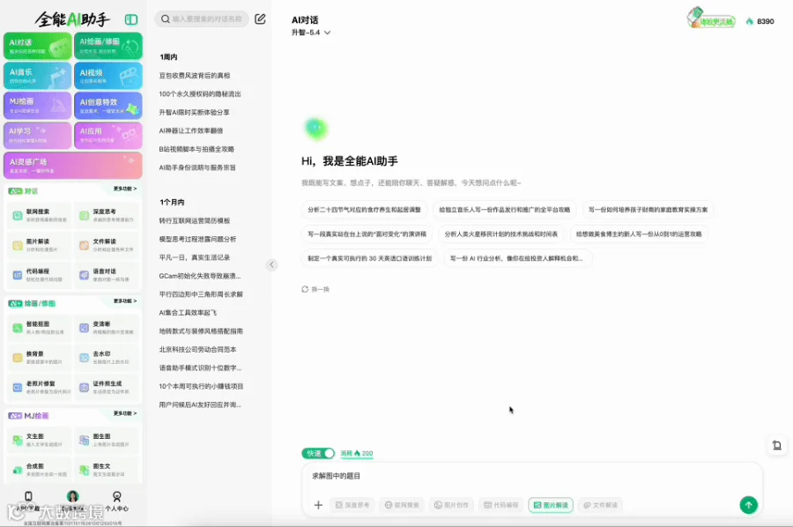Click the 换一换 refresh suggestions link
The width and height of the screenshot is (793, 527).
315,289
